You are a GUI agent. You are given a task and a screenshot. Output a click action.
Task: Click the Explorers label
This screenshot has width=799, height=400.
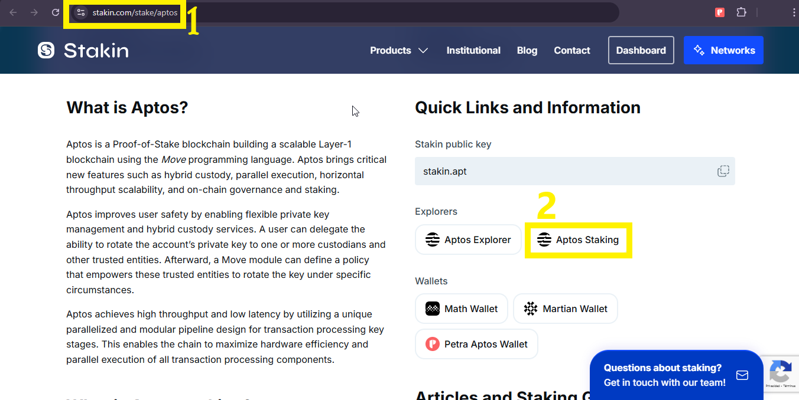436,211
